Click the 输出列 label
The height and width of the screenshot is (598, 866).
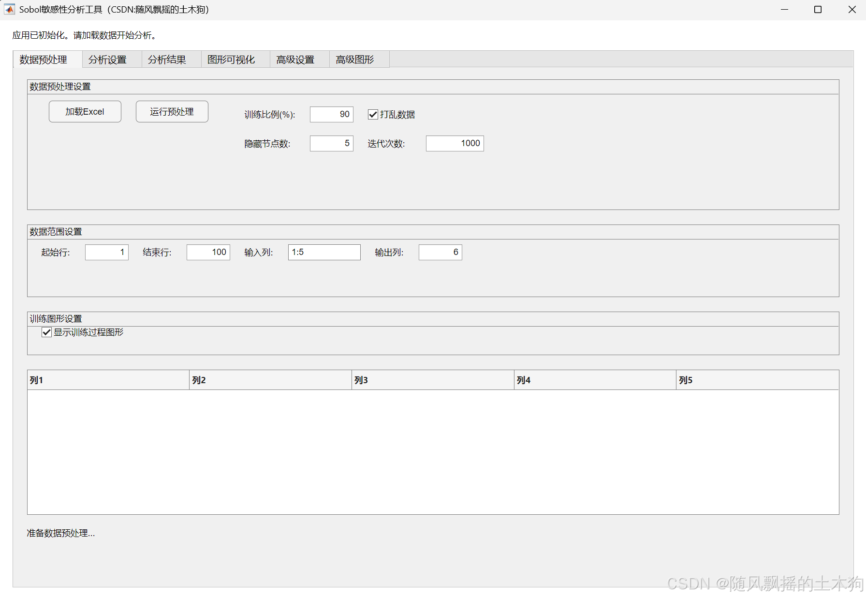(x=389, y=253)
